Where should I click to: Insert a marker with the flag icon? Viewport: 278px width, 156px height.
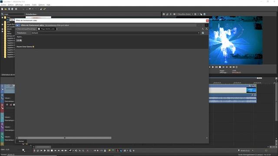(109, 150)
